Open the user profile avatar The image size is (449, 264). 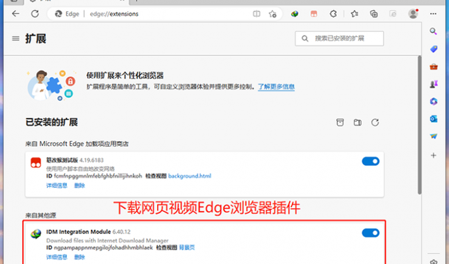click(x=413, y=14)
